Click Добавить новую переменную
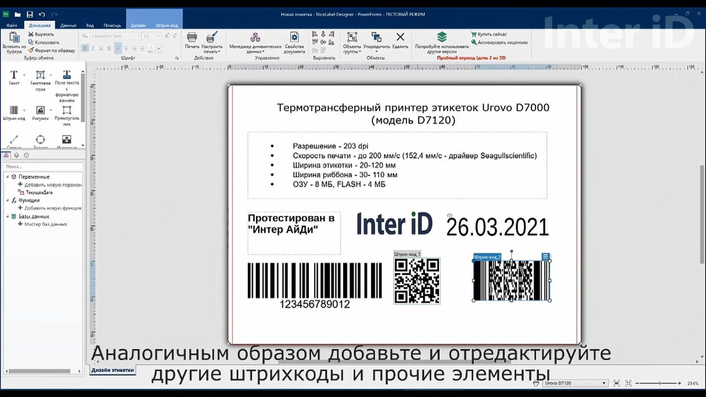The image size is (706, 397). (50, 185)
